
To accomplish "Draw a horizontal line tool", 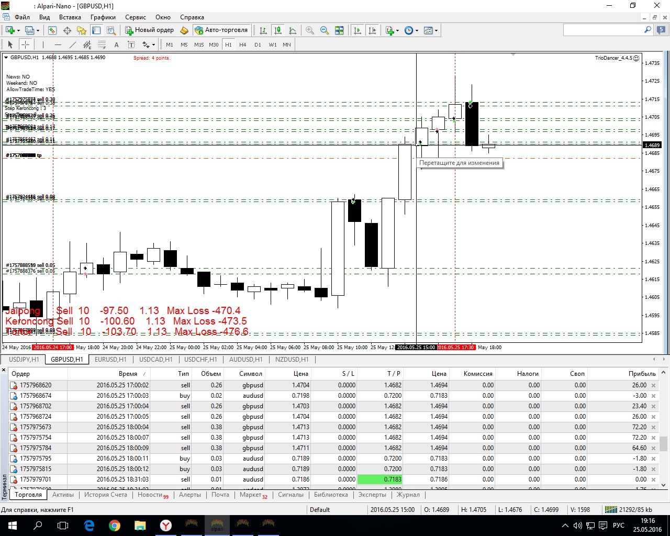I will 58,44.
